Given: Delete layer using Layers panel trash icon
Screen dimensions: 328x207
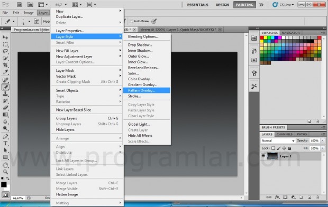Looking at the screenshot, I should [317, 197].
